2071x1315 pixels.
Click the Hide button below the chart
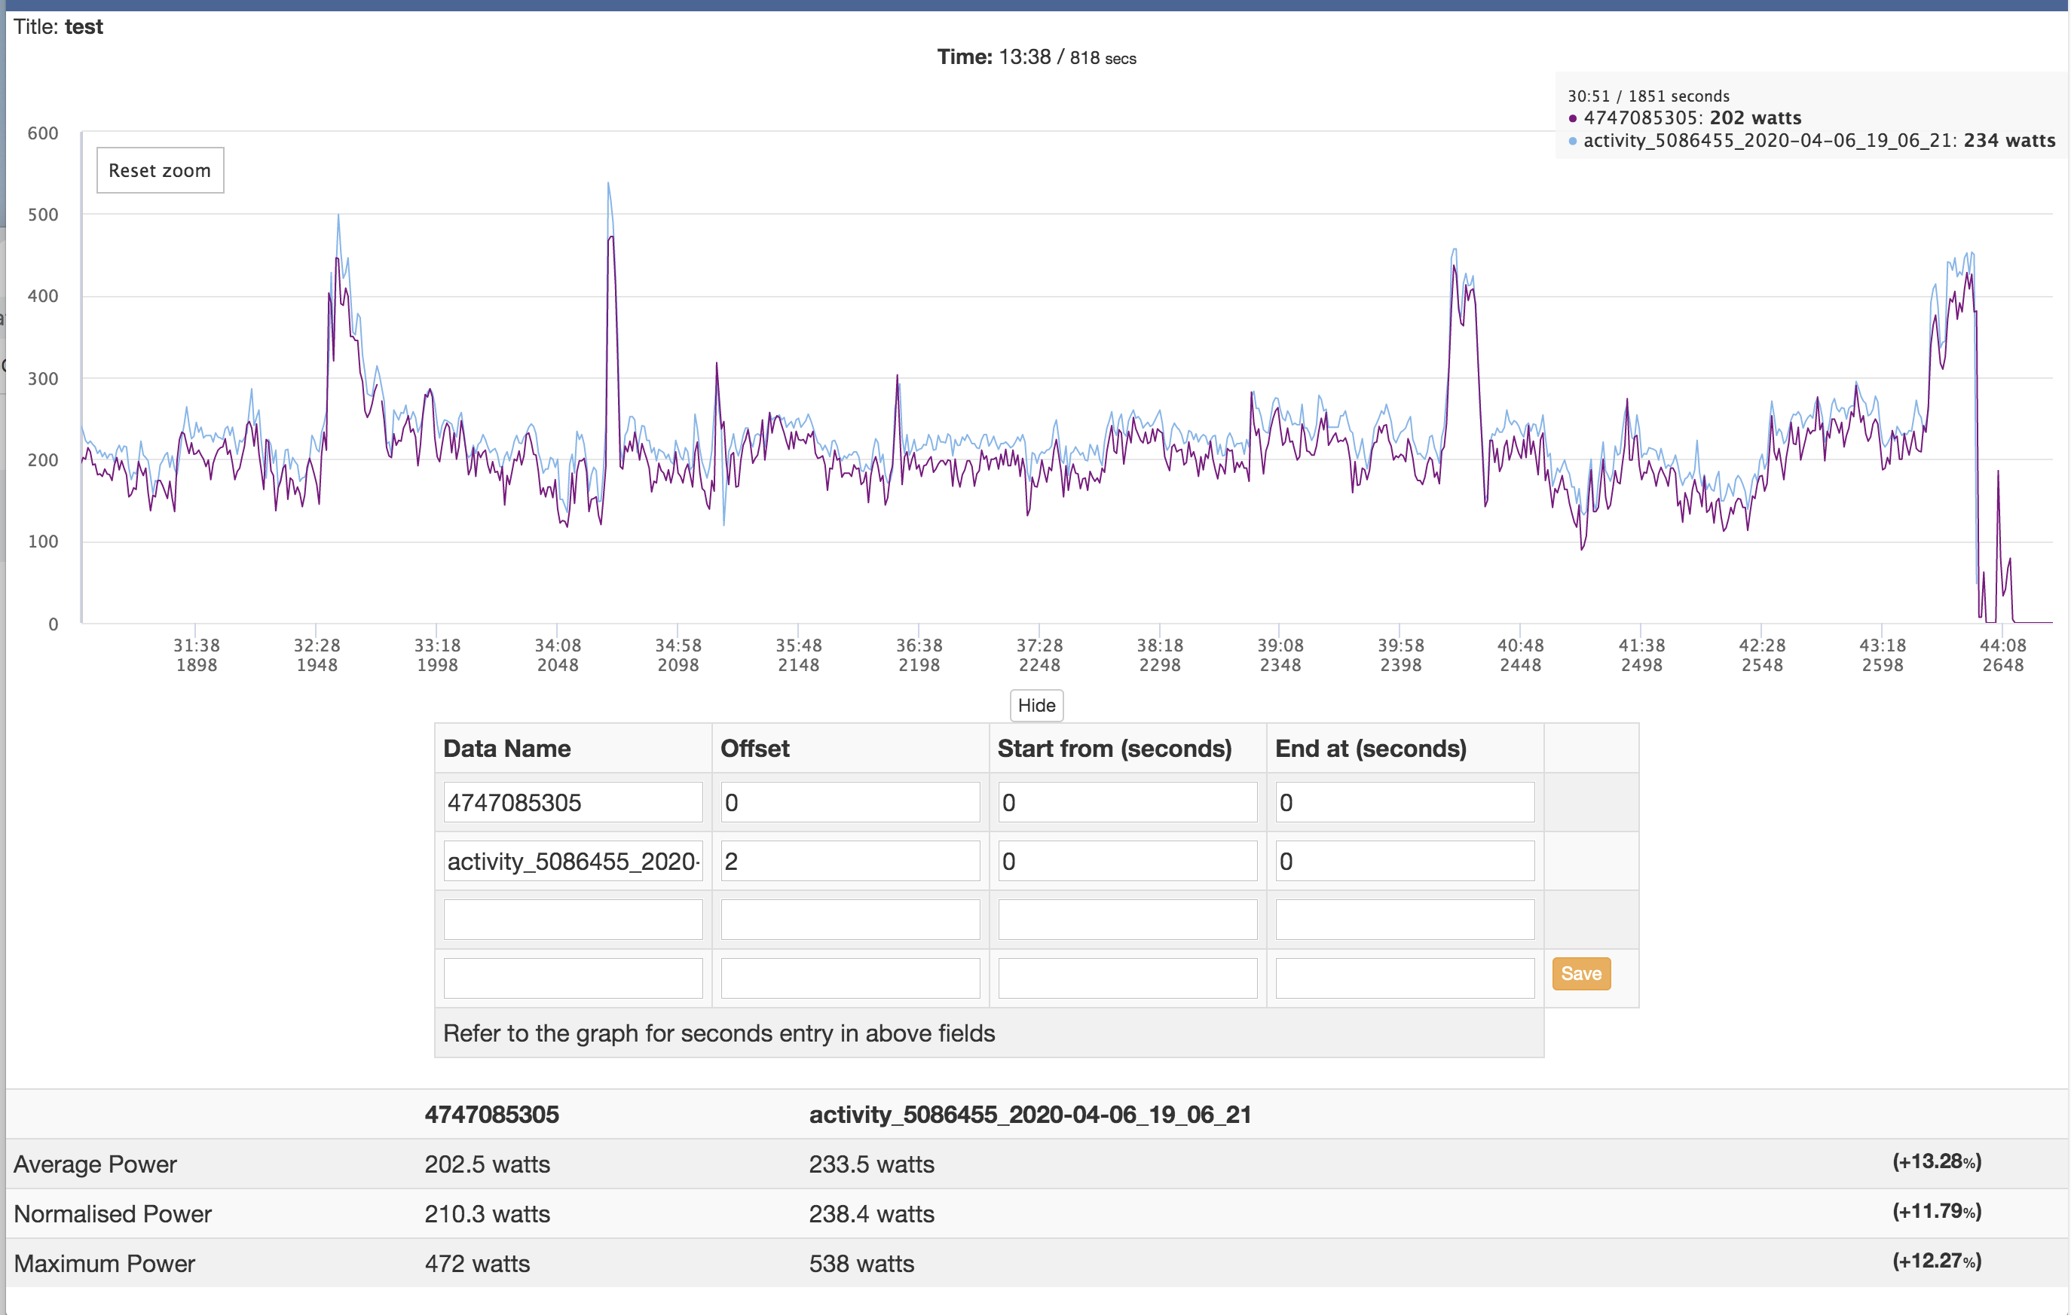click(x=1036, y=706)
